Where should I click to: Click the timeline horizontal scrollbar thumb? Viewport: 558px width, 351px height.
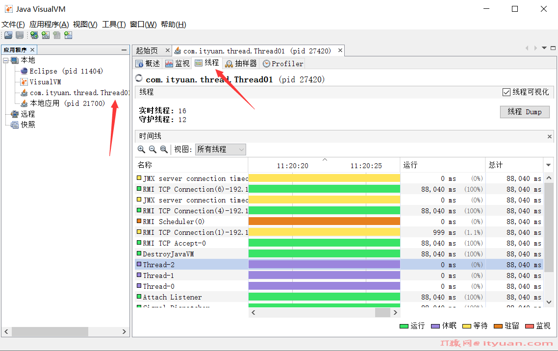(x=382, y=313)
